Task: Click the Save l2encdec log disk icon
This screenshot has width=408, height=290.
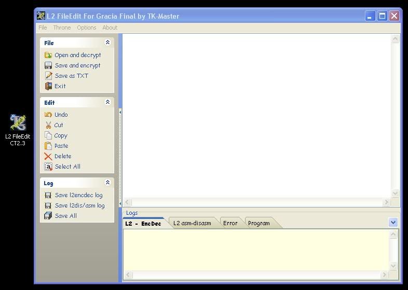Action: 48,195
